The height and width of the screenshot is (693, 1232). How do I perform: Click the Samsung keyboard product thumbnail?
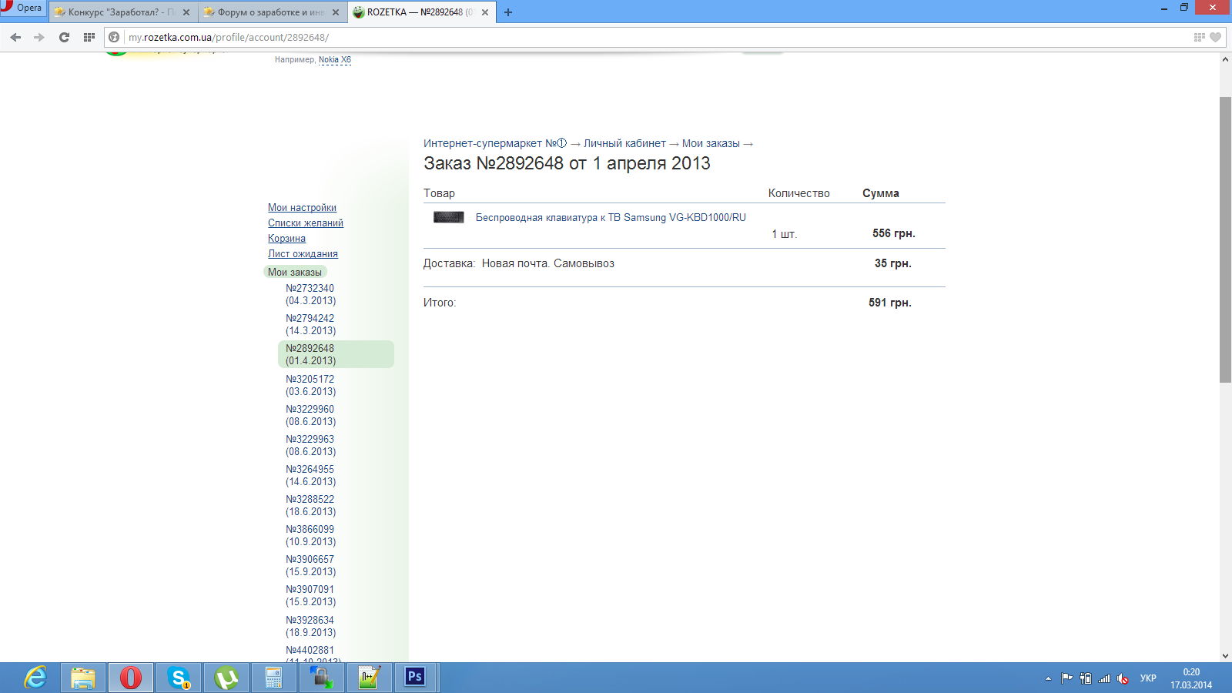click(448, 217)
